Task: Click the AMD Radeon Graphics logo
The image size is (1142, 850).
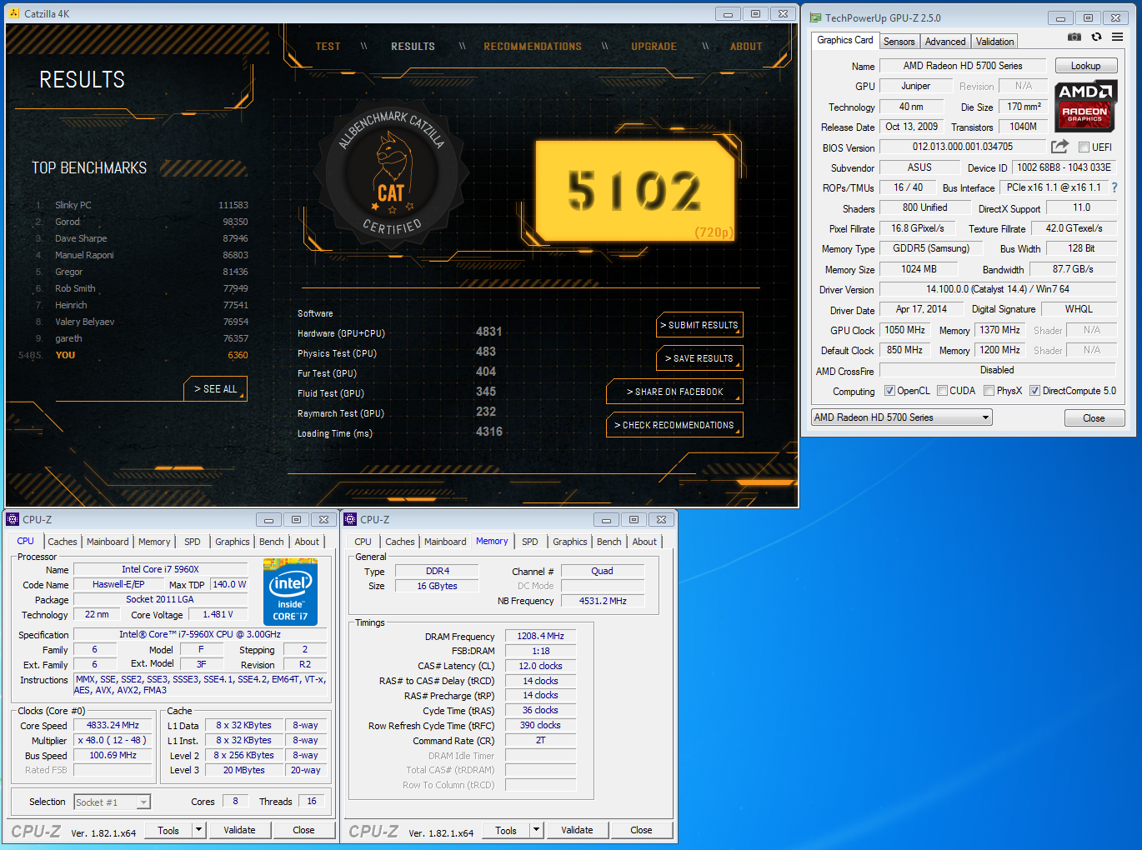Action: coord(1086,107)
